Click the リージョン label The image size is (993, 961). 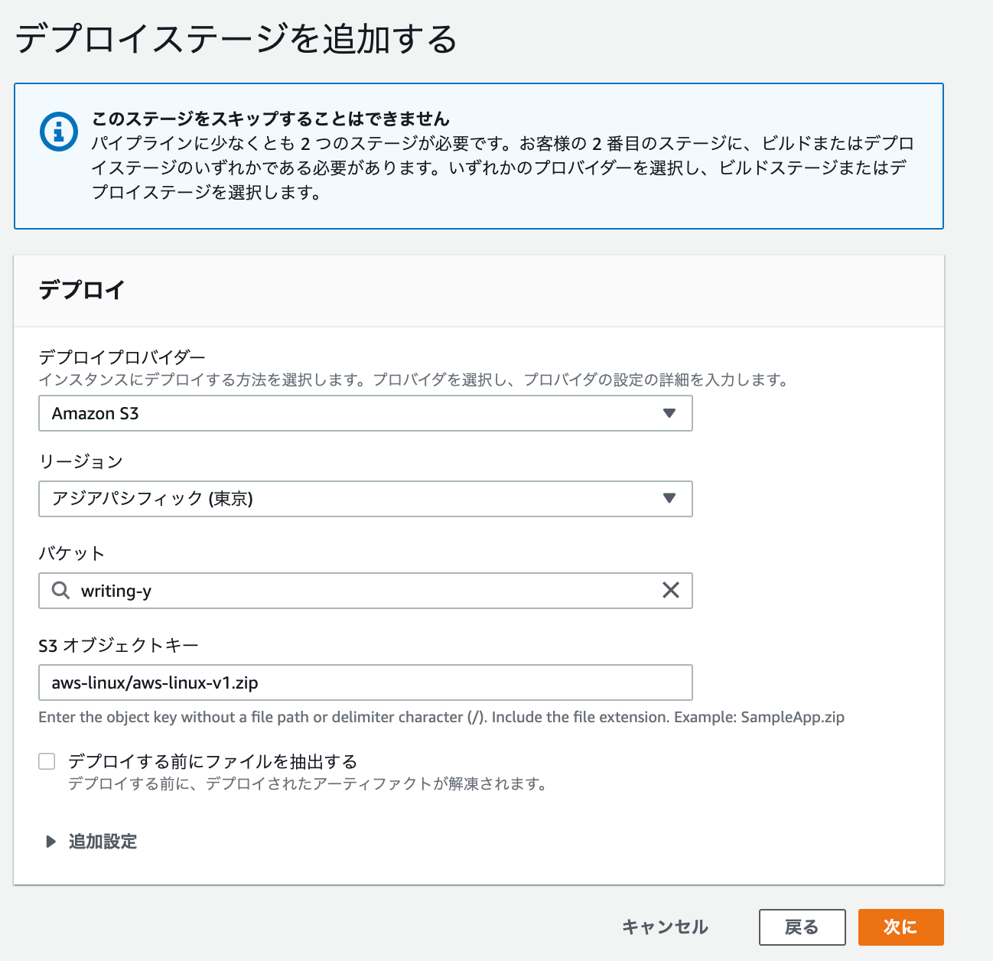point(81,461)
